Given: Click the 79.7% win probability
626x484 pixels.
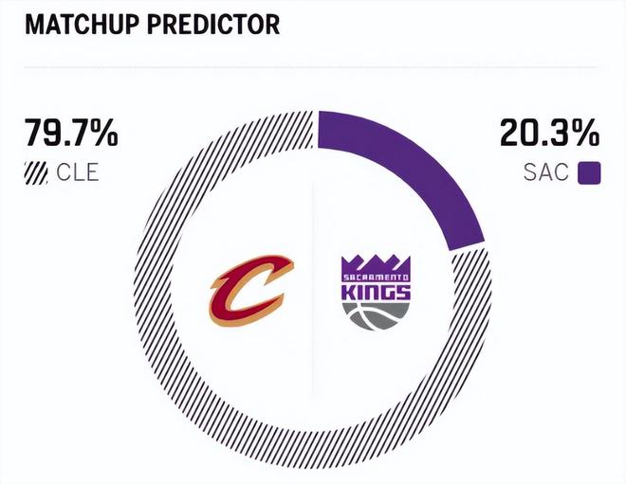Looking at the screenshot, I should (72, 135).
